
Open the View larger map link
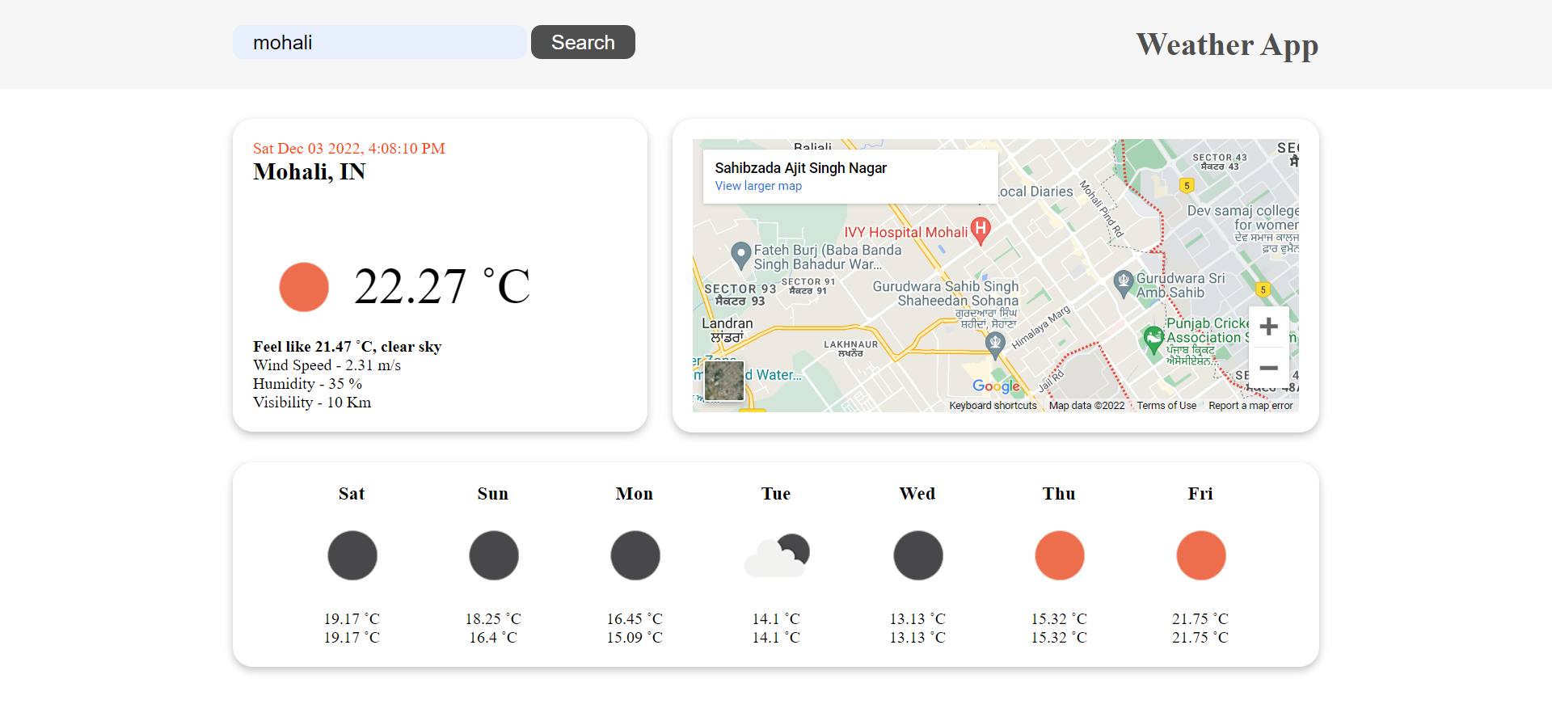[757, 186]
